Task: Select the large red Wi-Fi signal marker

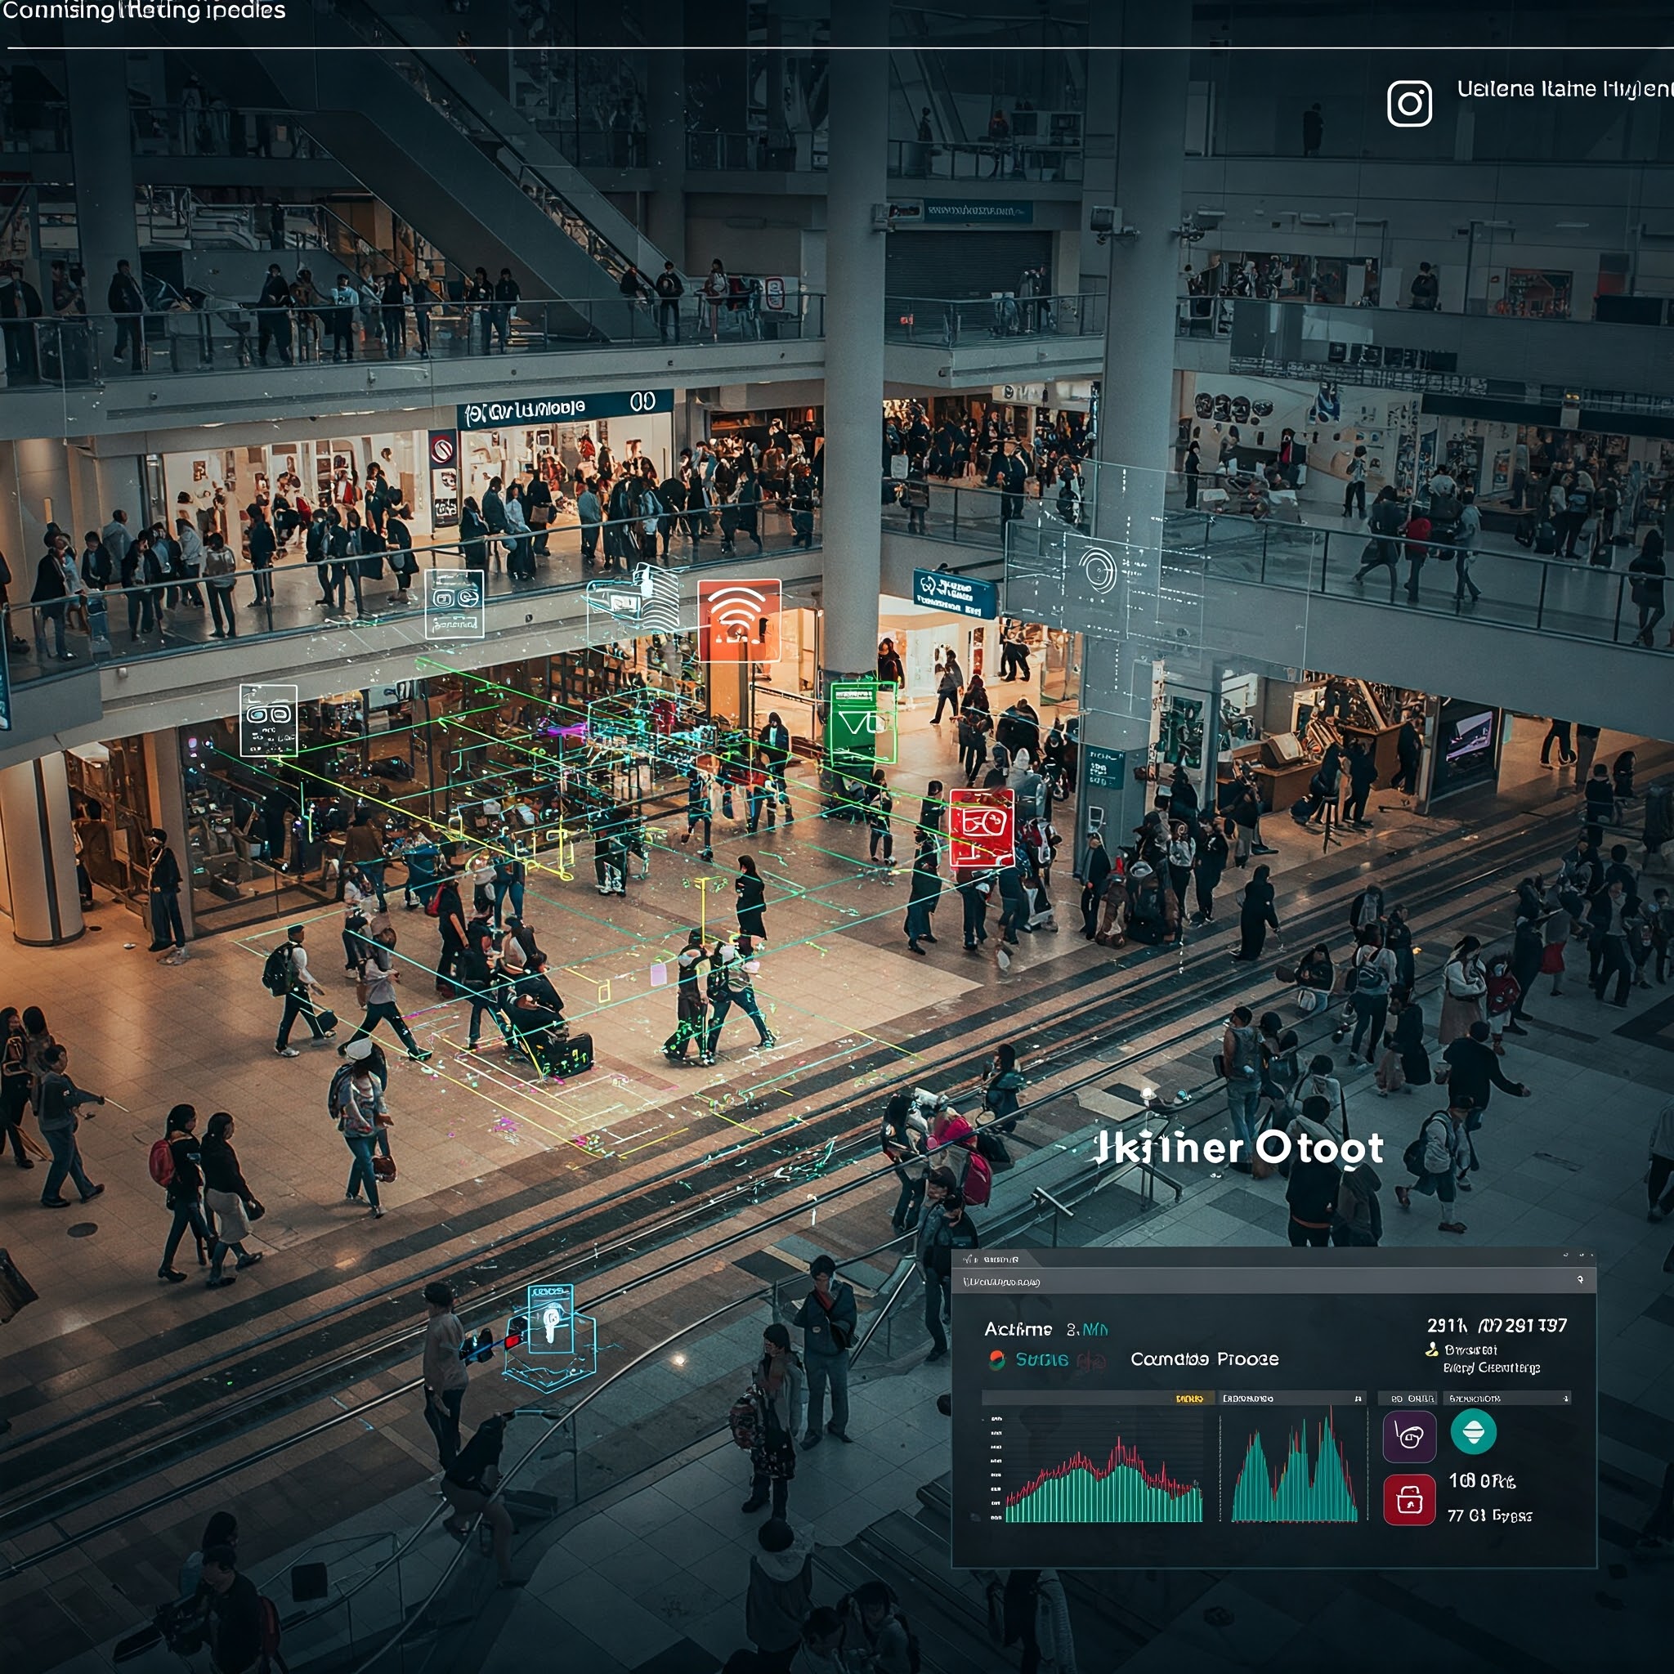Action: [739, 620]
